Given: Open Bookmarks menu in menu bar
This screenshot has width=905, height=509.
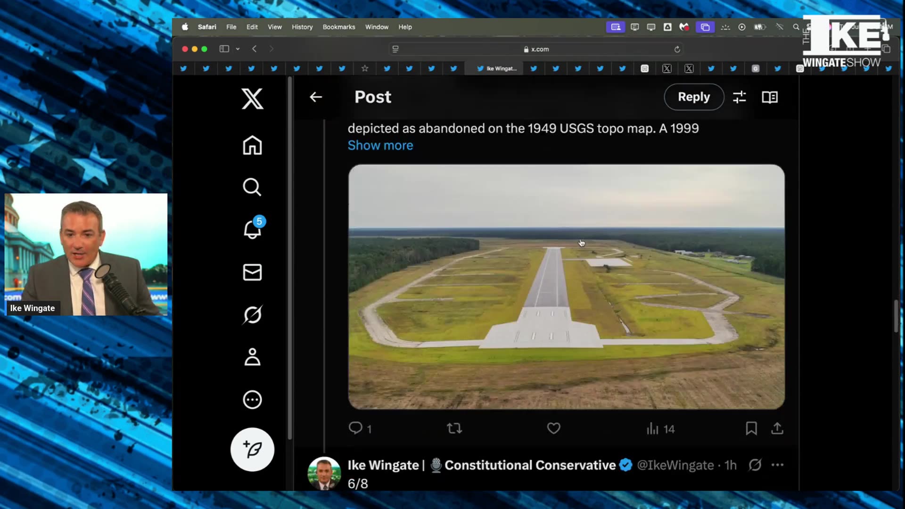Looking at the screenshot, I should (x=338, y=27).
